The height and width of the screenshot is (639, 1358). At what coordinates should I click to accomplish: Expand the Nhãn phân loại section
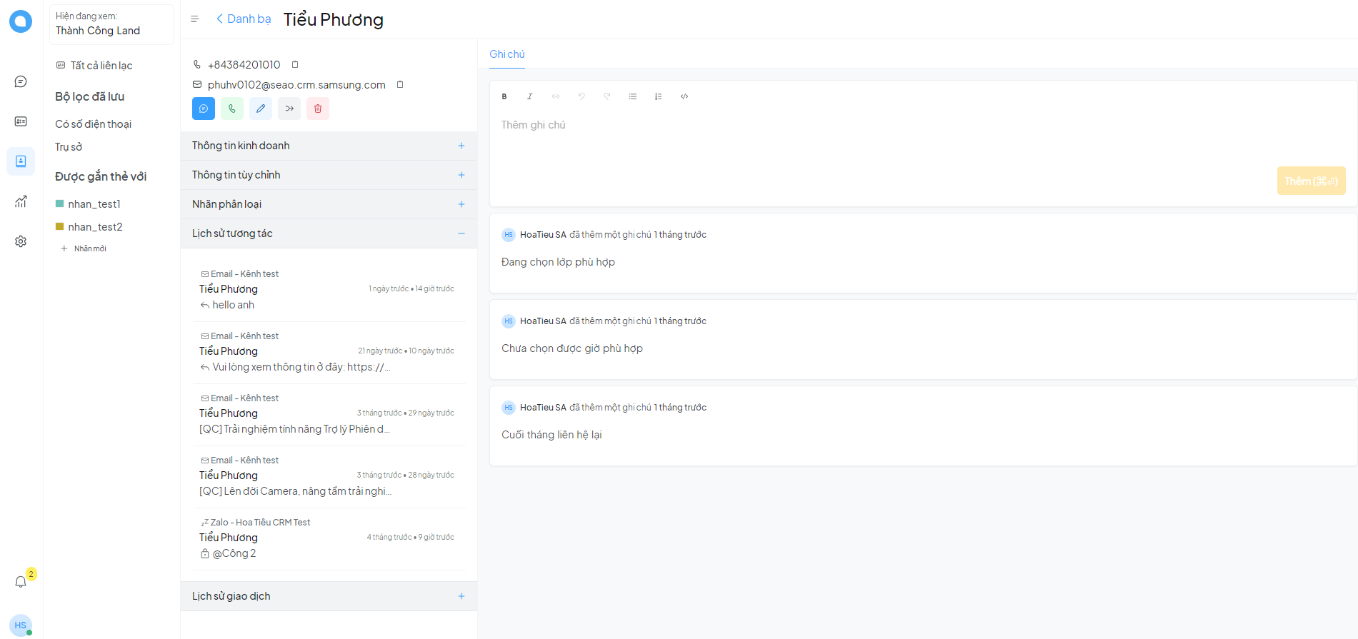coord(461,204)
